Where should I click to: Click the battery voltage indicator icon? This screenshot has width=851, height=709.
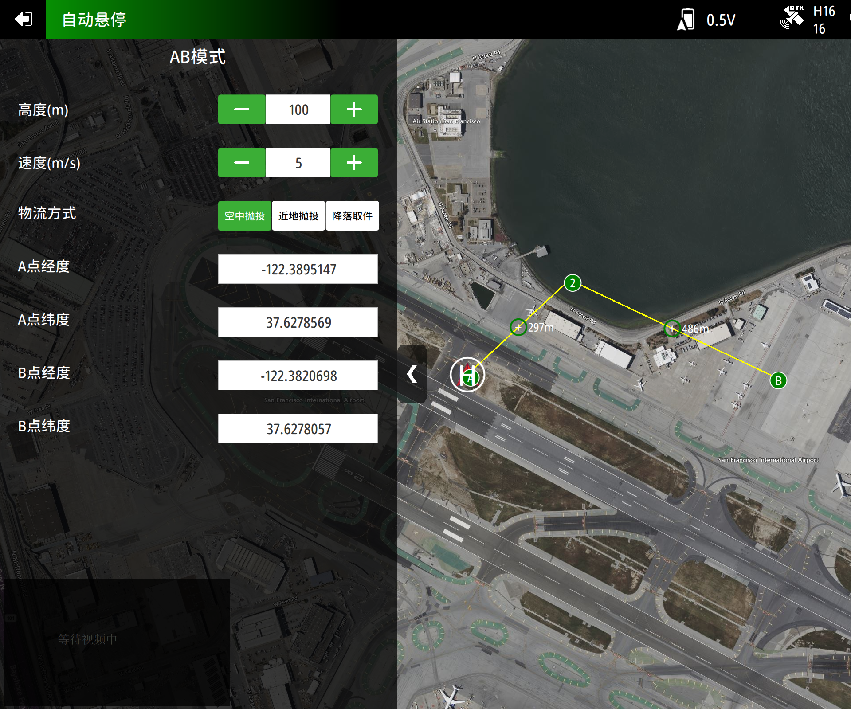(x=686, y=20)
